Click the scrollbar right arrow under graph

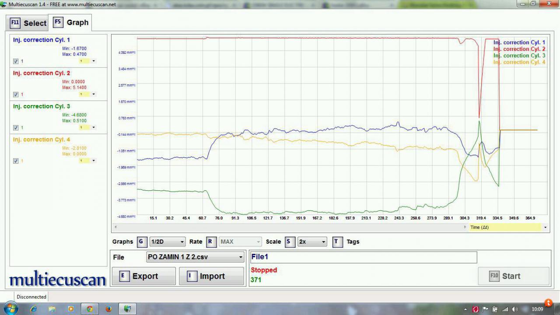tap(465, 227)
